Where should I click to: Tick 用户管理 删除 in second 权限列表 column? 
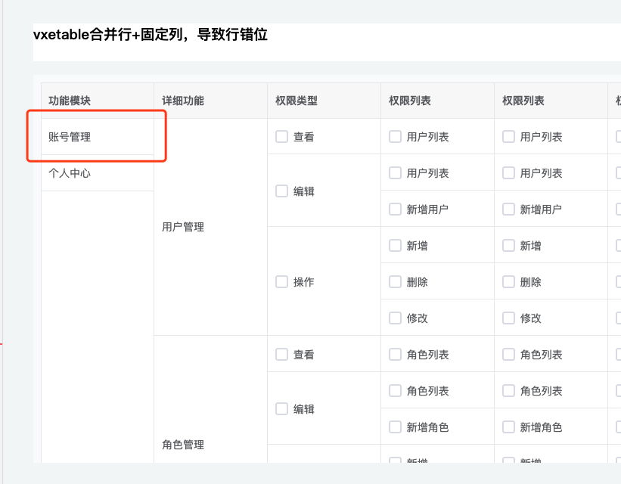(x=508, y=281)
